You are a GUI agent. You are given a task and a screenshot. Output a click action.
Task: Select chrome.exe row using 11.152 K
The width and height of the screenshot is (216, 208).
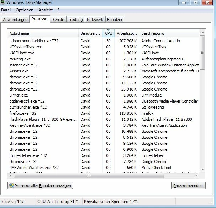point(103,83)
